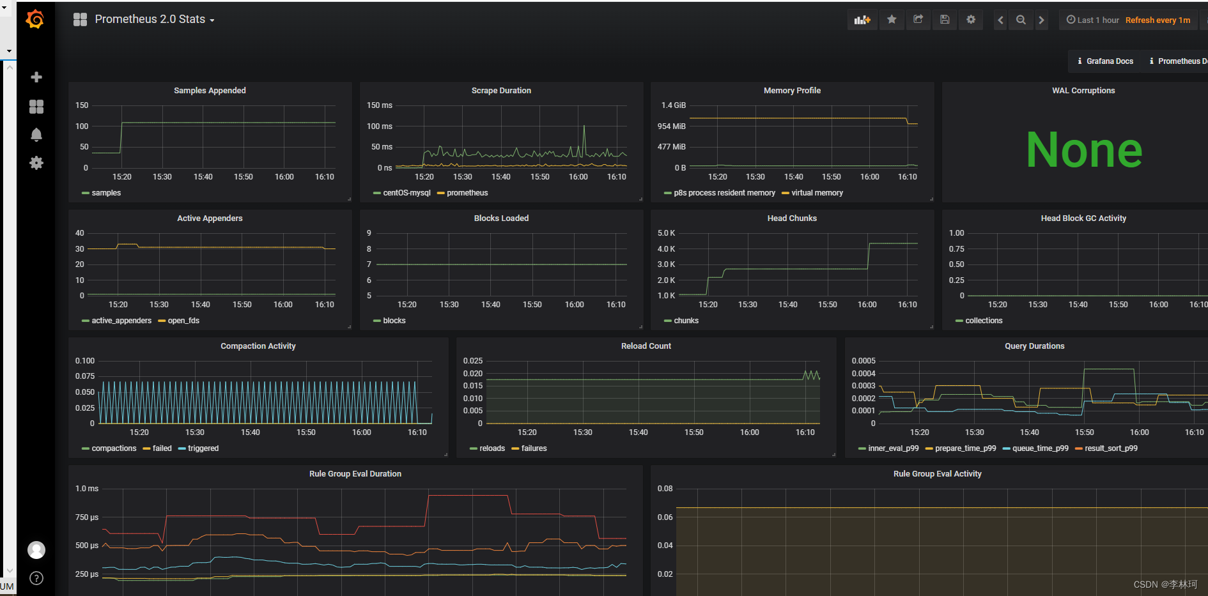The height and width of the screenshot is (596, 1208).
Task: Open the Alerting bell icon in sidebar
Action: [x=36, y=135]
